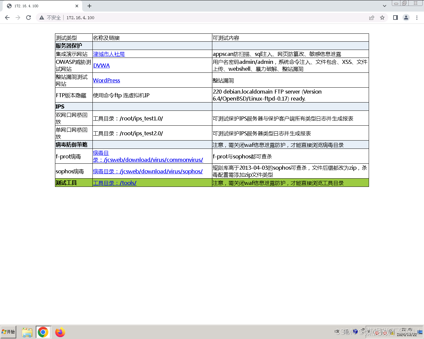Click the 测试工具 green cell
This screenshot has width=424, height=339.
tap(74, 183)
